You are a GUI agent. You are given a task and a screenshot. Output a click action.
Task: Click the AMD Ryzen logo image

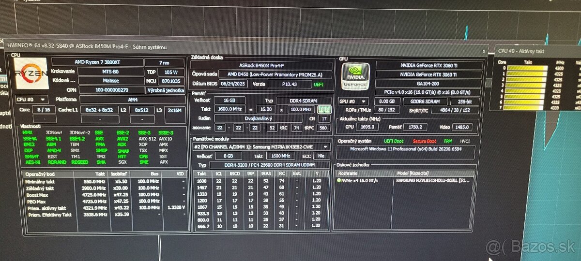(31, 73)
